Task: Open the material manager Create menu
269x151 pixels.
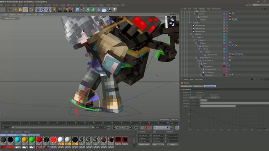Action: pyautogui.click(x=6, y=132)
